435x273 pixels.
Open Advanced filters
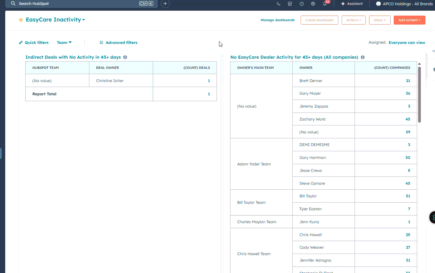click(119, 42)
